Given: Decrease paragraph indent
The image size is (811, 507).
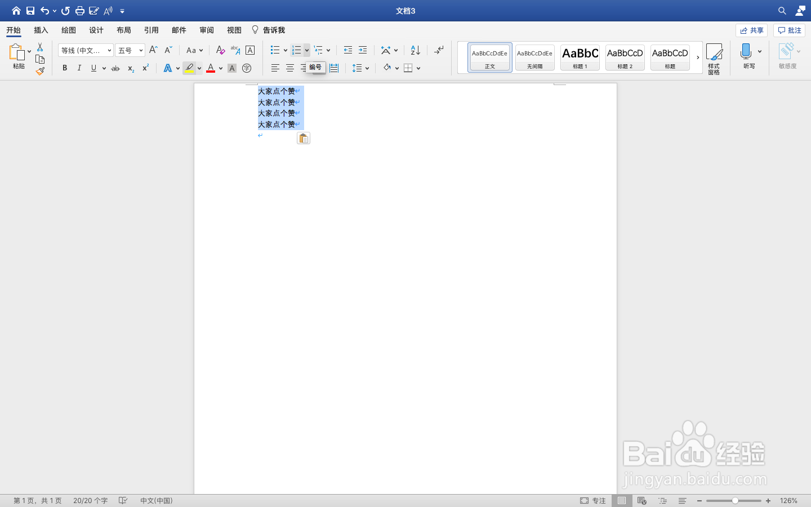Looking at the screenshot, I should coord(348,50).
